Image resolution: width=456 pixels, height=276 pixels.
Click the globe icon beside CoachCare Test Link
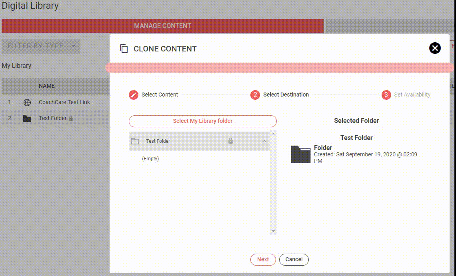pyautogui.click(x=27, y=102)
